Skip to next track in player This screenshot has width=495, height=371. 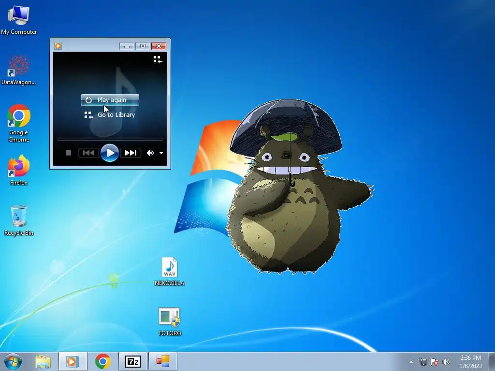(x=131, y=153)
